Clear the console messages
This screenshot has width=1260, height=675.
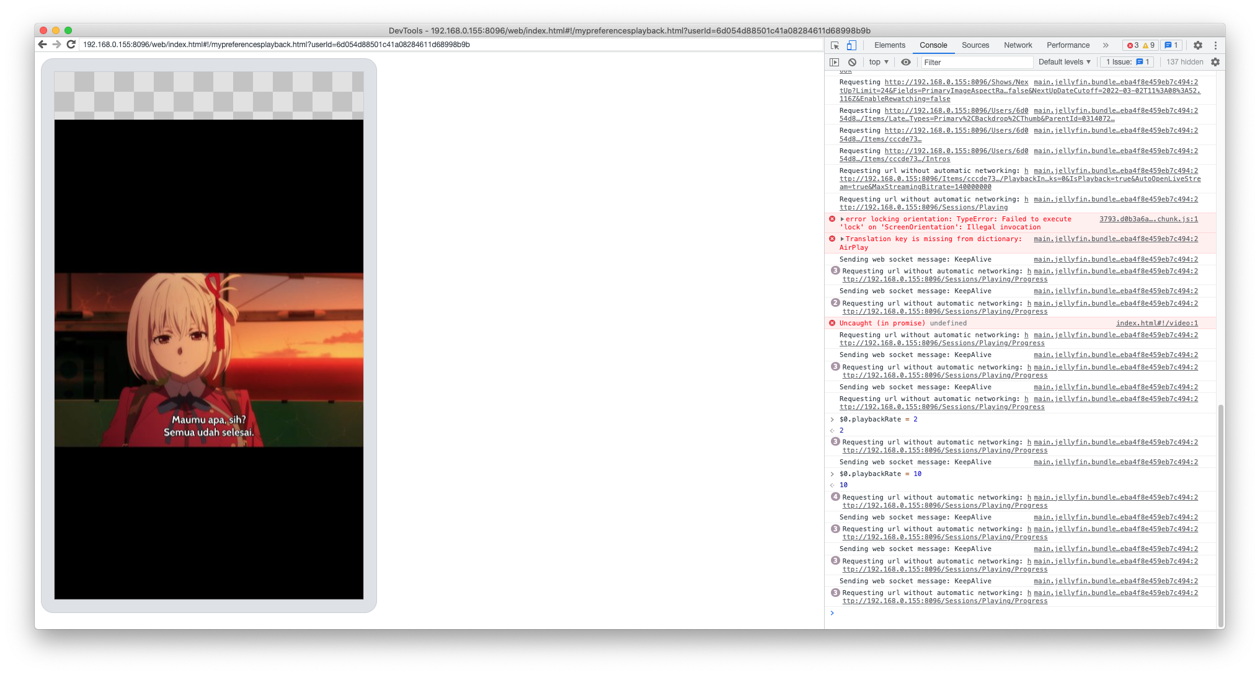[x=853, y=62]
